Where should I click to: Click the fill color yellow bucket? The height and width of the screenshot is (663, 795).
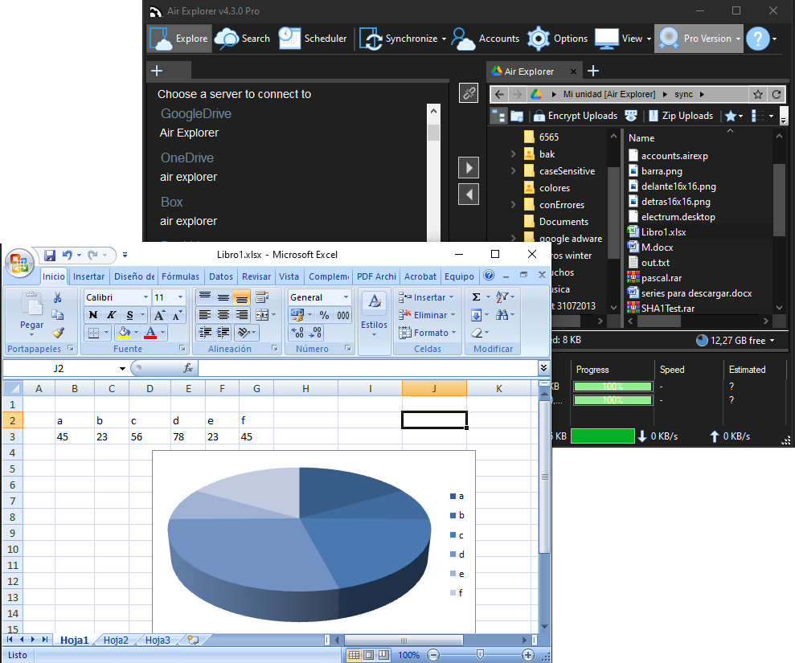click(124, 333)
